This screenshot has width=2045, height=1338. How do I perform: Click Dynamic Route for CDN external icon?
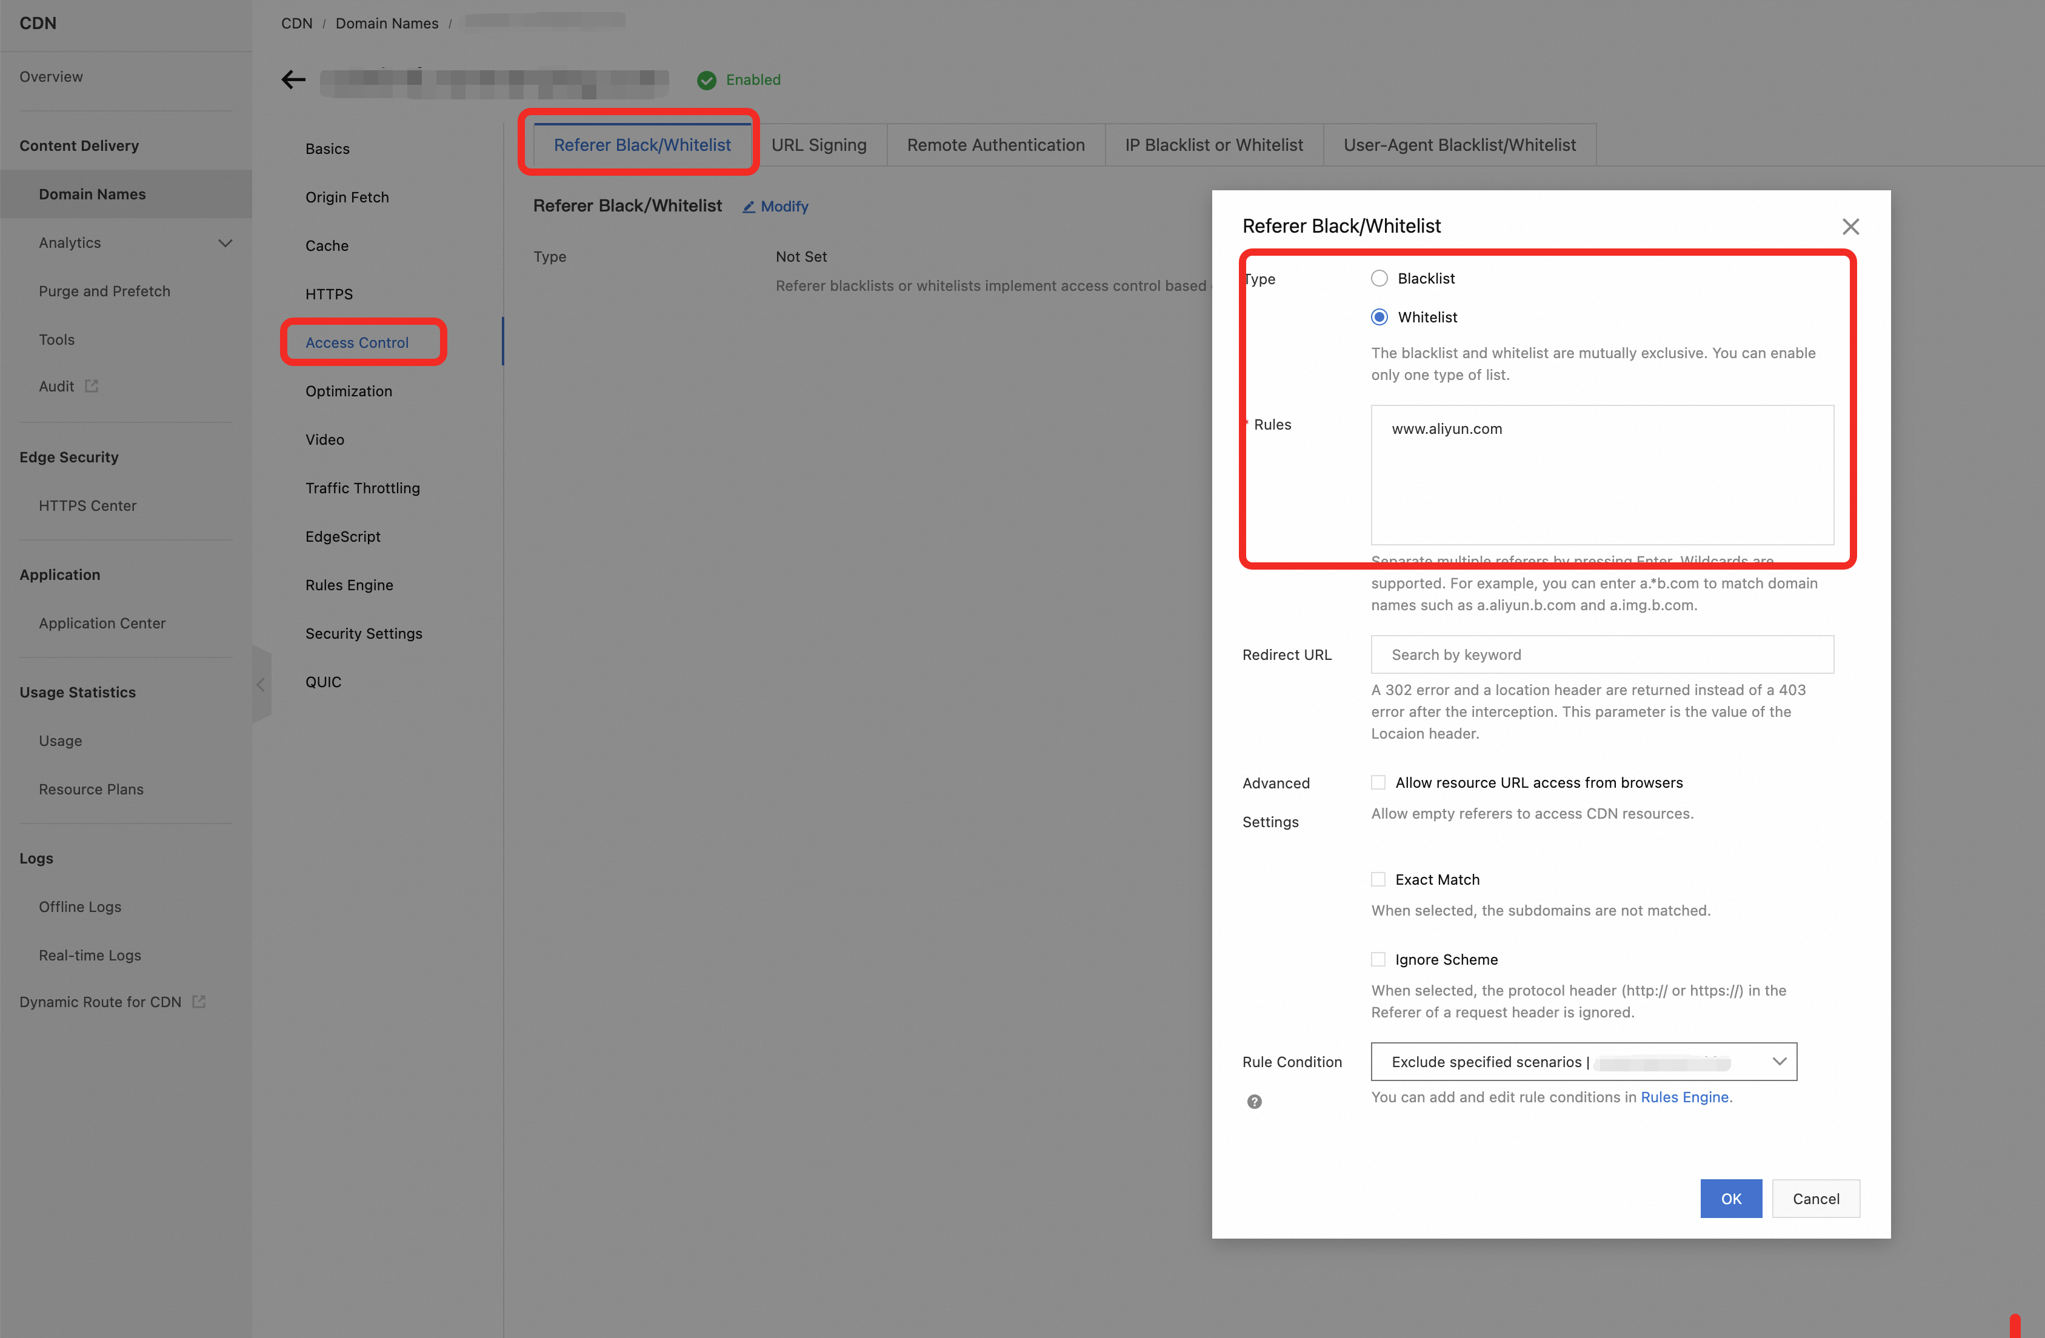click(198, 1002)
